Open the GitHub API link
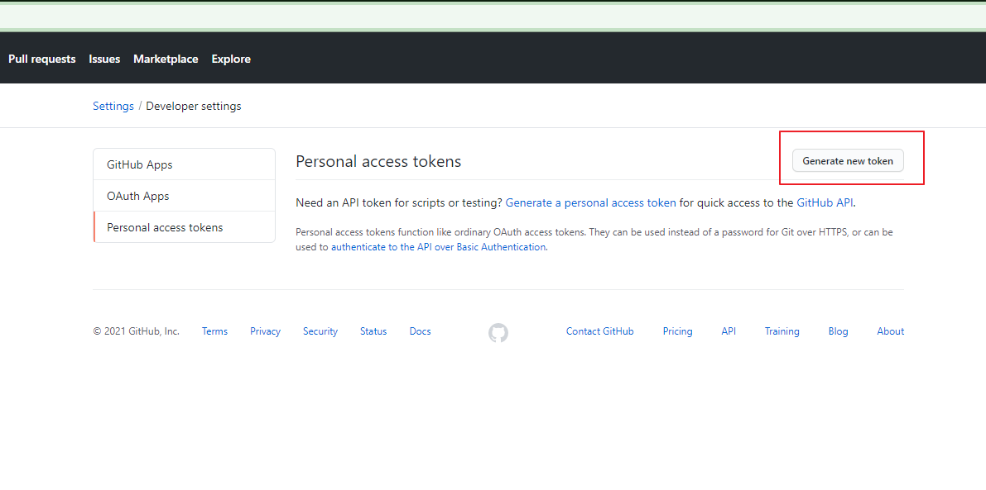The width and height of the screenshot is (986, 490). (x=825, y=202)
